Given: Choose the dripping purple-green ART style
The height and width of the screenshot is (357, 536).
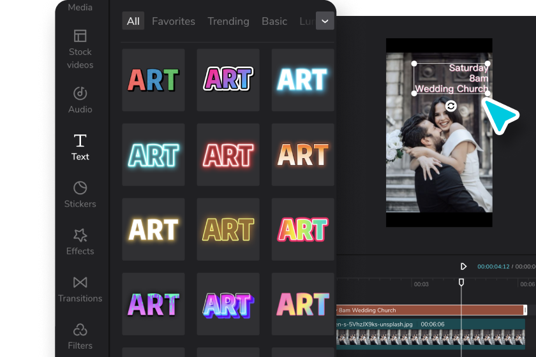Looking at the screenshot, I should click(x=154, y=303).
